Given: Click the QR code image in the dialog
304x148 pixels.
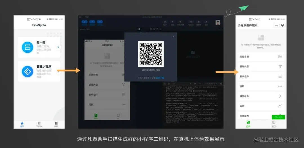Looking at the screenshot, I should 151,54.
